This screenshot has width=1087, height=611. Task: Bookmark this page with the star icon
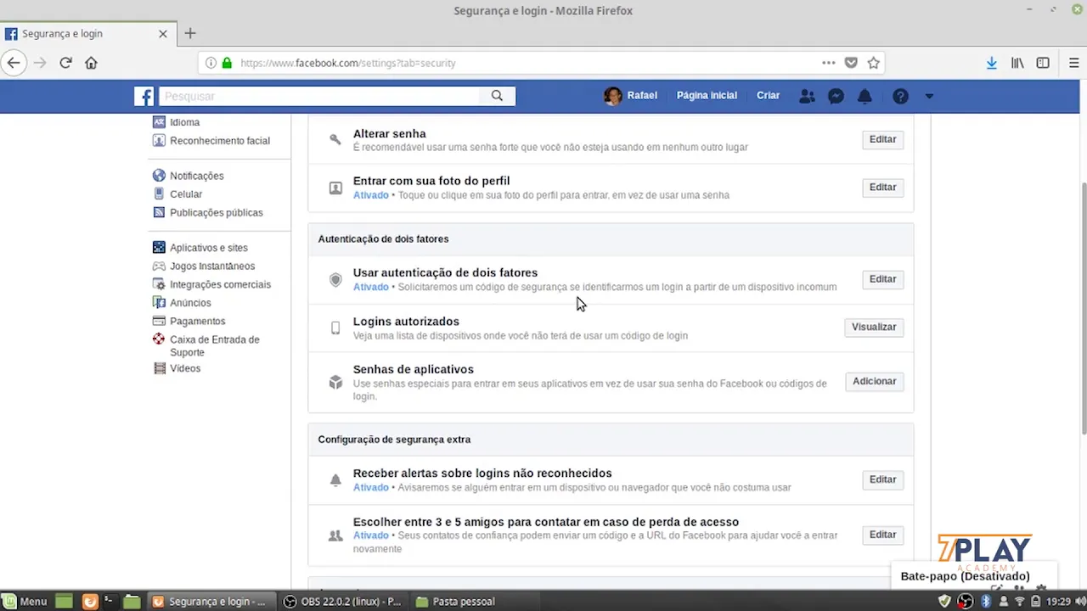click(873, 63)
